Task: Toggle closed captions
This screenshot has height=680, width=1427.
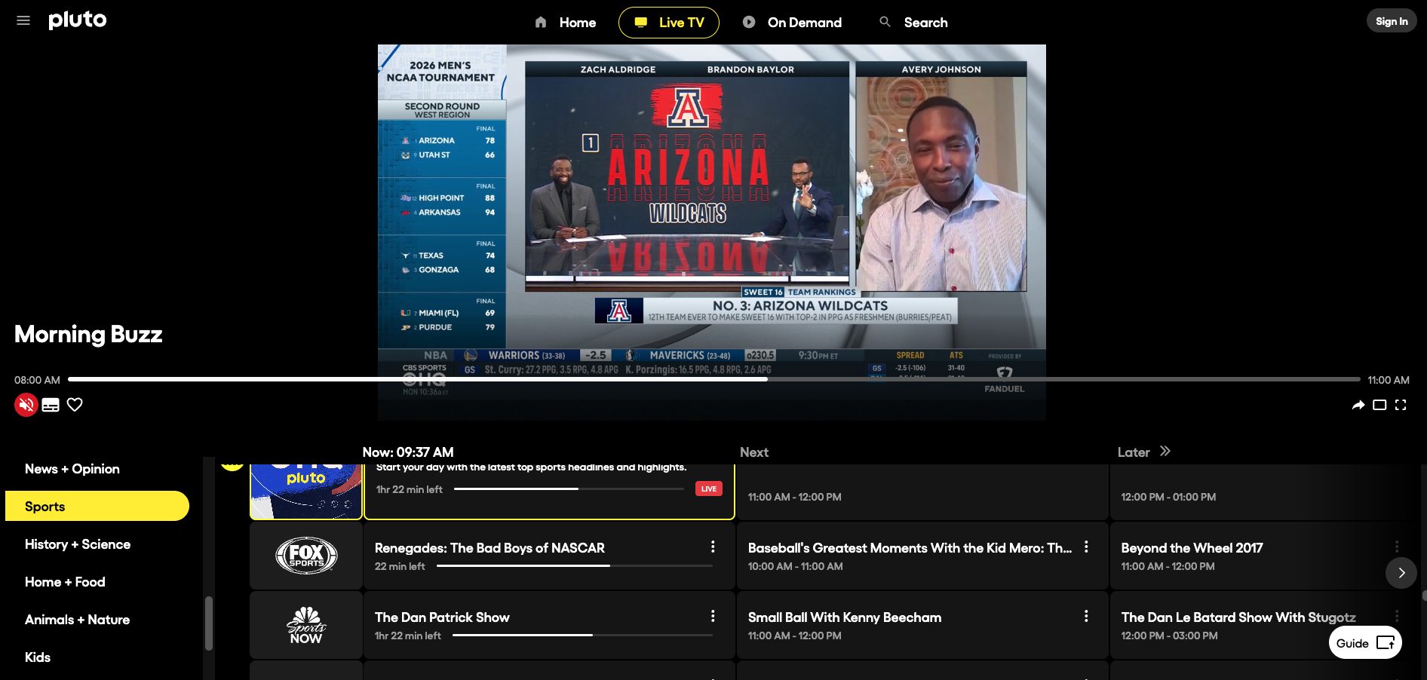Action: pyautogui.click(x=51, y=405)
